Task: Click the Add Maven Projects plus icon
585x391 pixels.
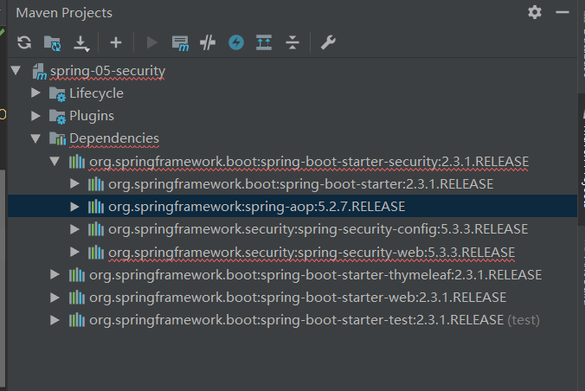Action: click(116, 42)
